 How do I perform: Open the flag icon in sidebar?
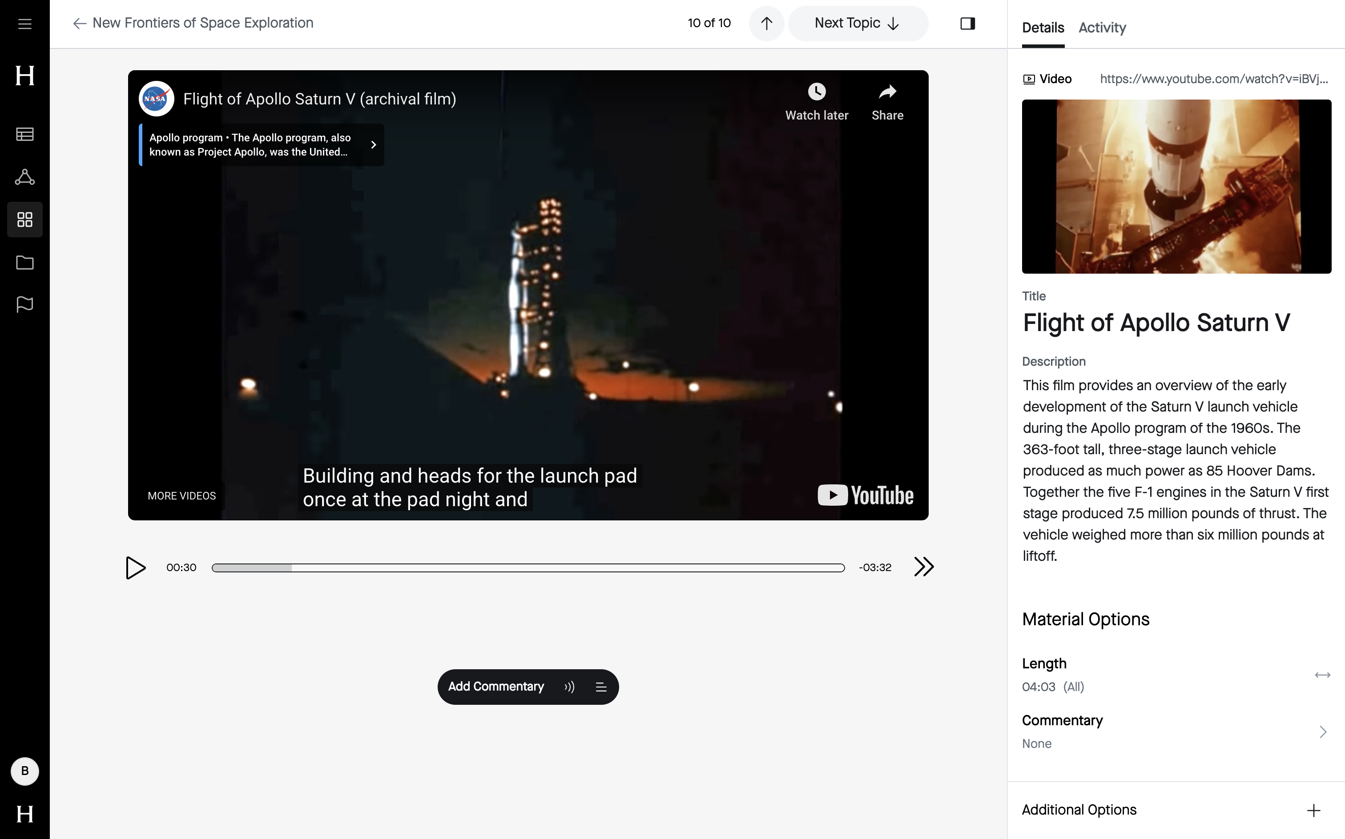click(24, 304)
